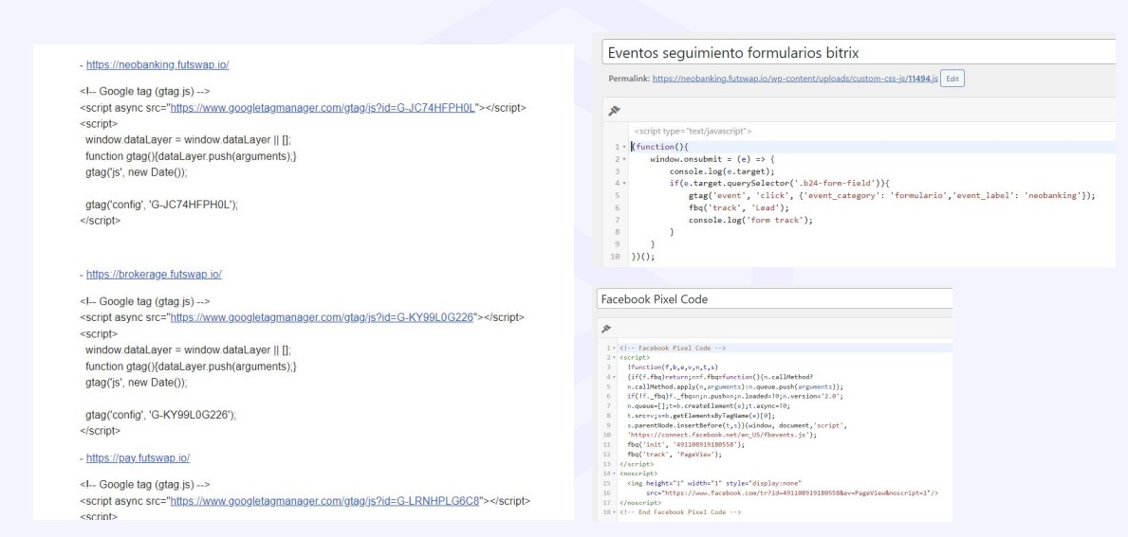Click the console.log(e.target) code line
This screenshot has width=1128, height=537.
(x=722, y=170)
